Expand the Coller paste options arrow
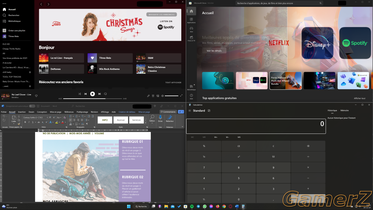373x210 pixels. (x=14, y=124)
